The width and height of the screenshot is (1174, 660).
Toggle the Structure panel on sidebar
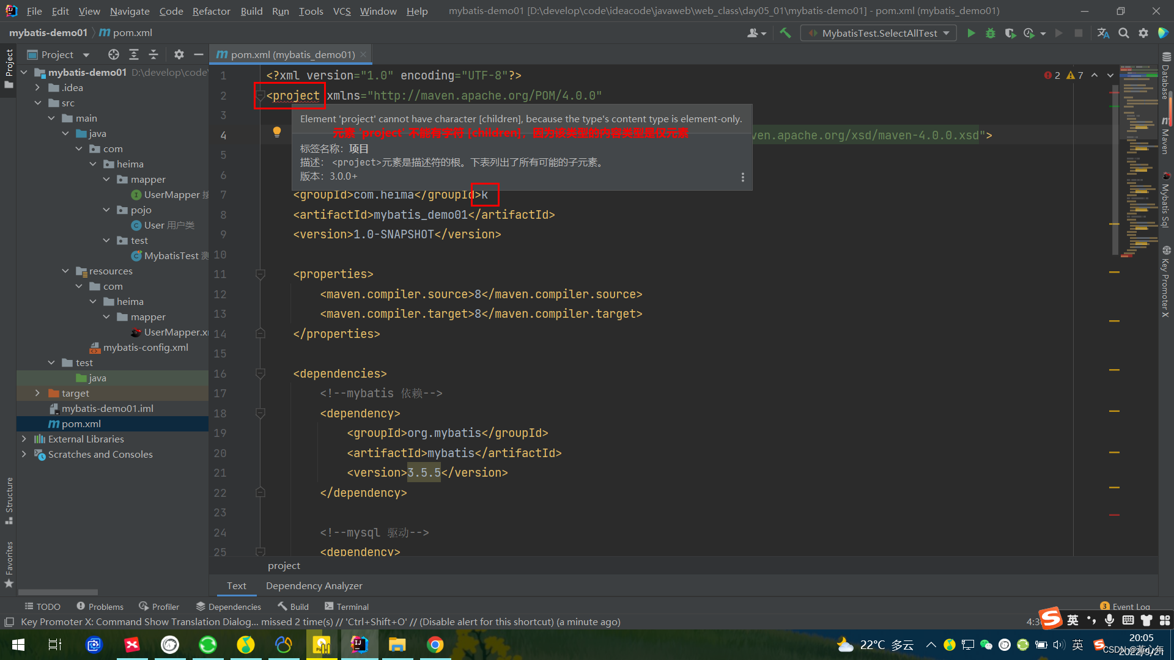point(9,500)
